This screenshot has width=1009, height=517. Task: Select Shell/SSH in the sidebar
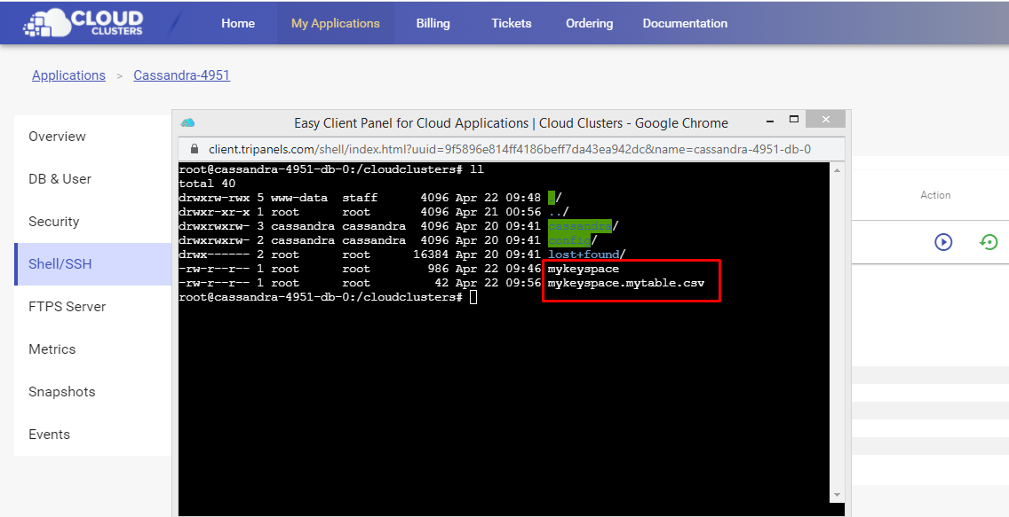pos(92,264)
